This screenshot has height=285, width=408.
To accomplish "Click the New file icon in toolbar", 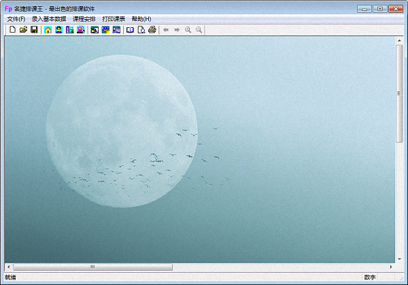I will (12, 30).
